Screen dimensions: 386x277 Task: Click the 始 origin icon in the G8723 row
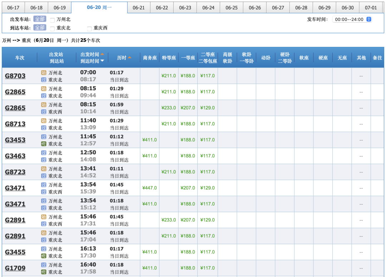(x=44, y=169)
